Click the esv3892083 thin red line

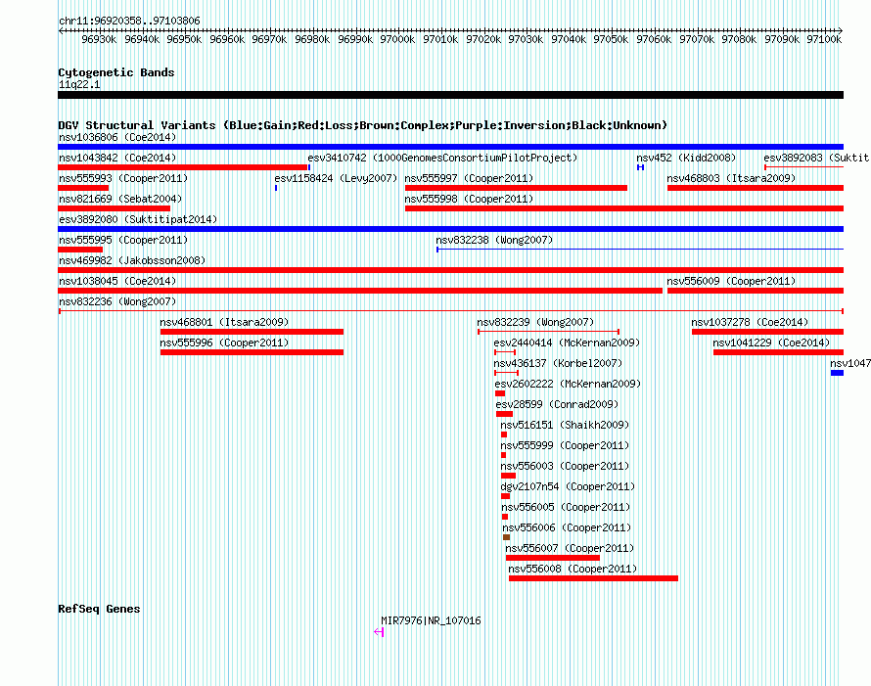[x=803, y=167]
